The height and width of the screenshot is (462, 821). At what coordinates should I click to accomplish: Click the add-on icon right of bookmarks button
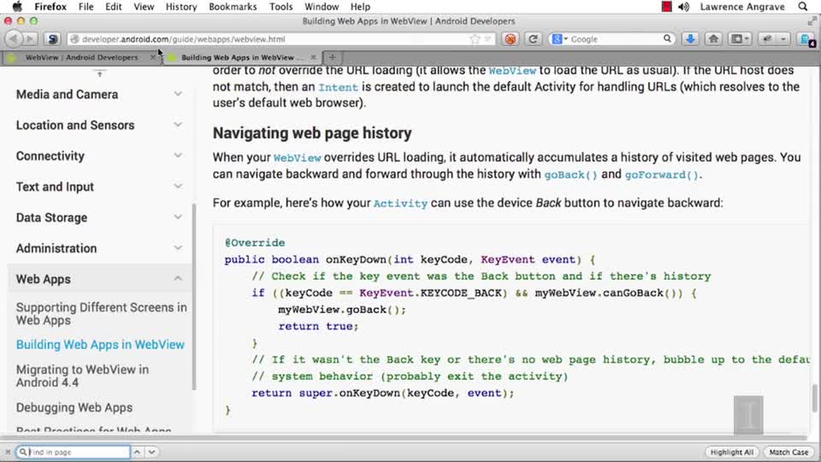click(x=768, y=38)
